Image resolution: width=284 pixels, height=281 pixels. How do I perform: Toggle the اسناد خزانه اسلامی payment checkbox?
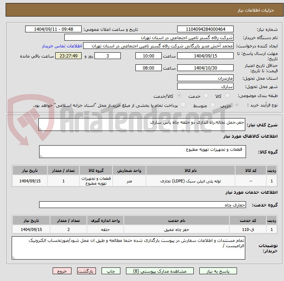coord(183,105)
